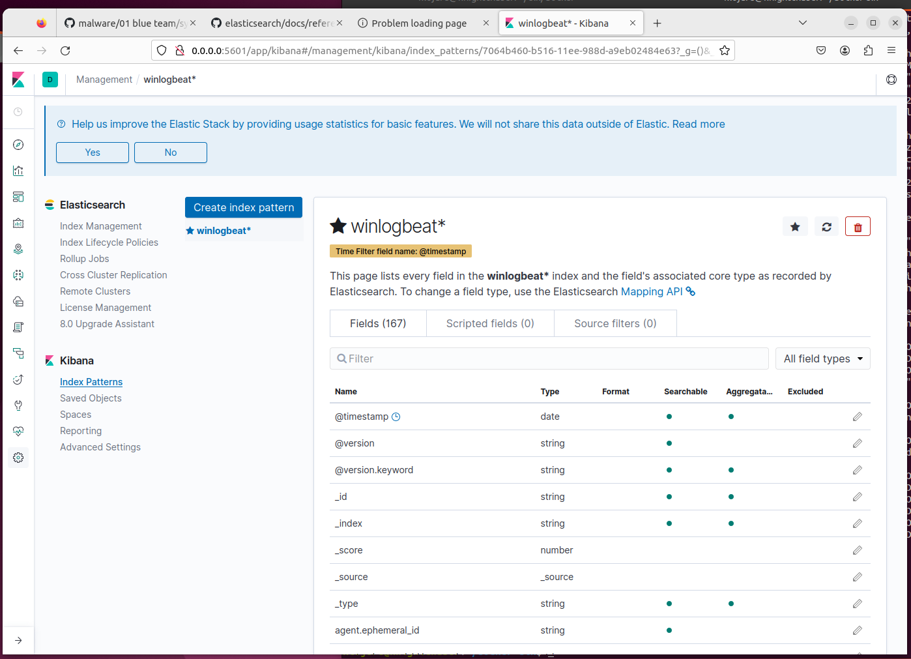Viewport: 911px width, 659px height.
Task: Click the Create index pattern button
Action: tap(244, 207)
